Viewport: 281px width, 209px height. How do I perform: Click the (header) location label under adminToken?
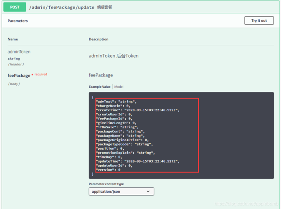tap(16, 64)
